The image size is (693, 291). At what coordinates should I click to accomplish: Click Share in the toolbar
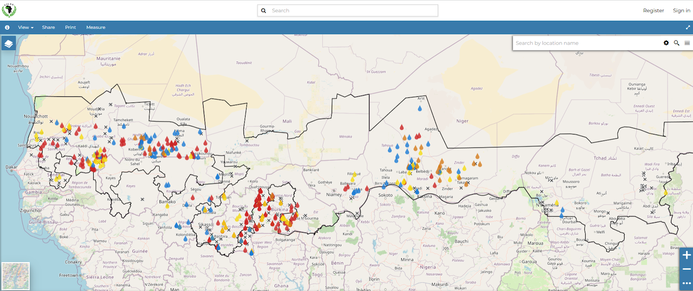click(49, 27)
